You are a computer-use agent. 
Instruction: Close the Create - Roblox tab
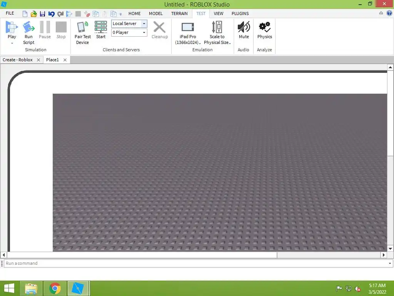[38, 60]
